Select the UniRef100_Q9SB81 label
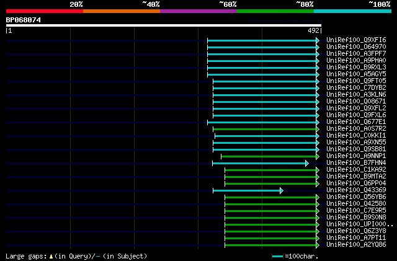This screenshot has height=261, width=397. click(x=356, y=149)
